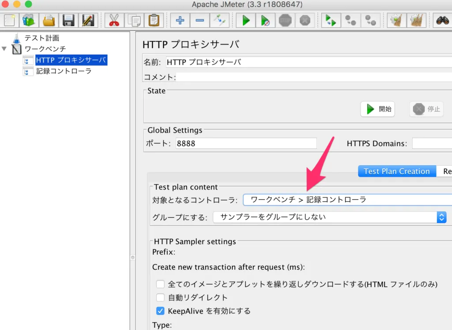Click Remote shutdown all toolbar icon
The width and height of the screenshot is (452, 330).
(370, 20)
